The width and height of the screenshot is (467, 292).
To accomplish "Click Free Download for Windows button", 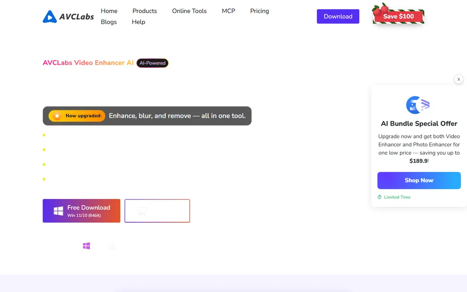I will (82, 211).
